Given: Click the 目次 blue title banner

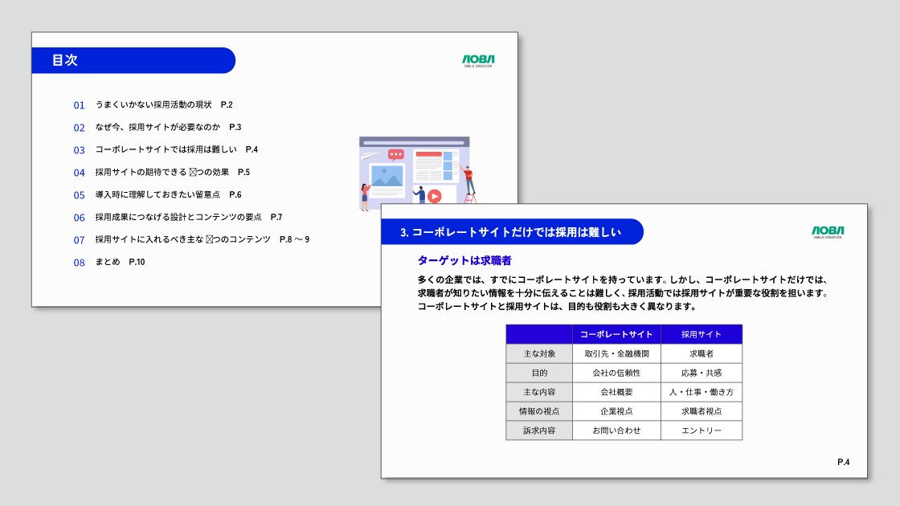Looking at the screenshot, I should (x=133, y=60).
